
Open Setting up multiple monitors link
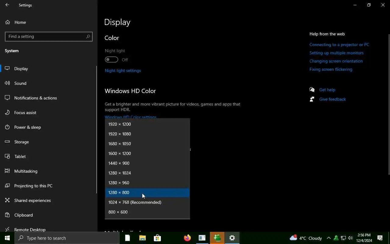(336, 53)
